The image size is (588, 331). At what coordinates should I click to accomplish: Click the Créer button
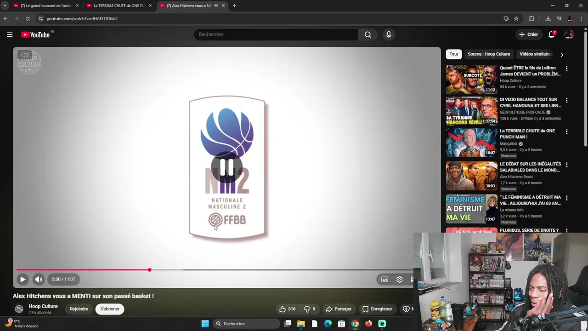(528, 34)
